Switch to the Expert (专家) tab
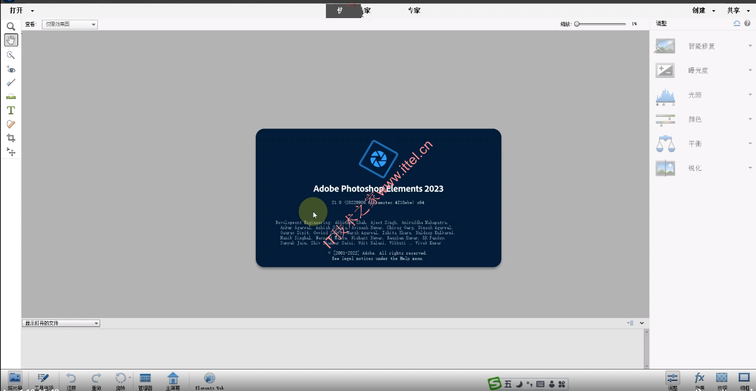 point(414,11)
